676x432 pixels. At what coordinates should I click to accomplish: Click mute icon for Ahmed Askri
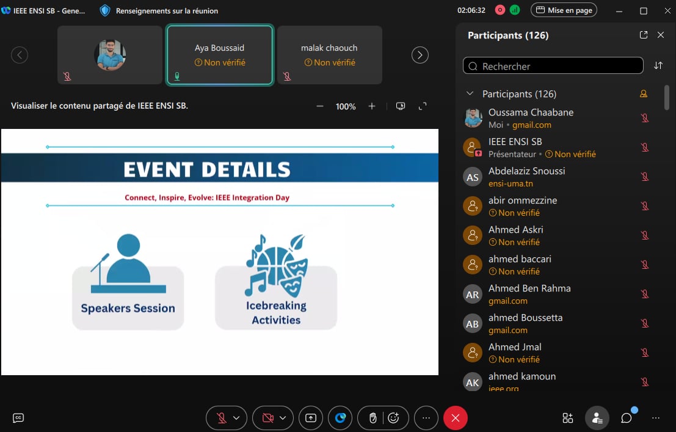645,235
